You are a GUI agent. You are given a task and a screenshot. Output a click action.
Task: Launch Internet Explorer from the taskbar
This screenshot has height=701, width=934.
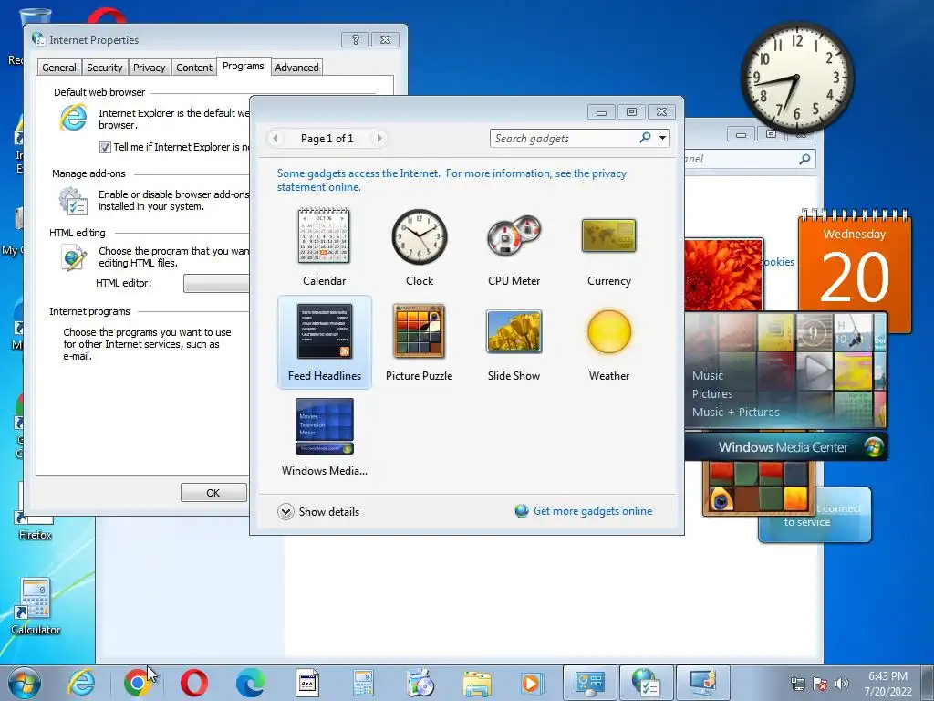click(x=81, y=683)
